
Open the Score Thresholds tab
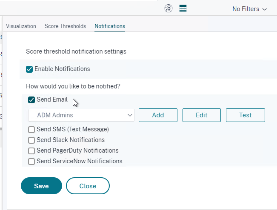coord(65,26)
